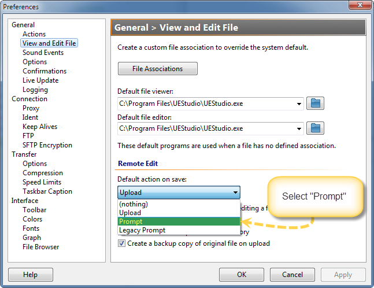
Task: Close the Preferences window
Action: pyautogui.click(x=360, y=5)
